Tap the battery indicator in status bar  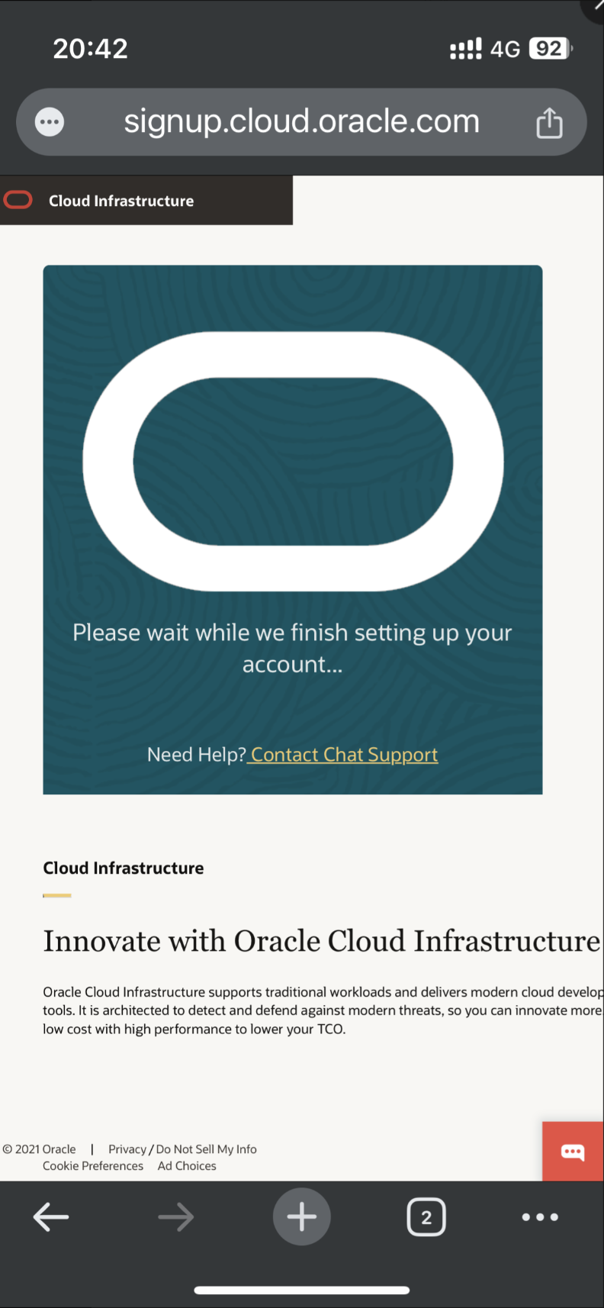click(551, 49)
